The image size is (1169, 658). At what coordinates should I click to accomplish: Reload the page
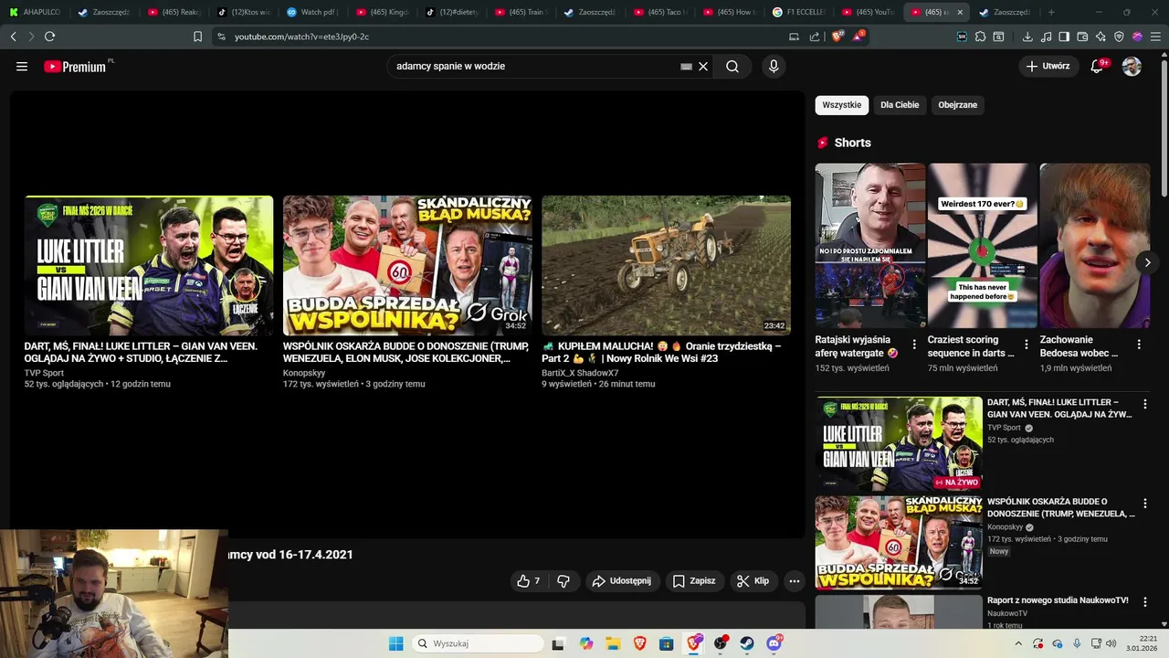click(x=49, y=37)
